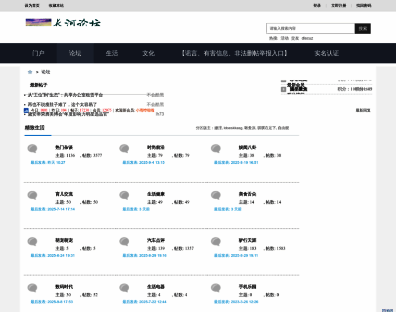Click the 长河论坛 site logo
This screenshot has width=396, height=312.
tap(63, 22)
